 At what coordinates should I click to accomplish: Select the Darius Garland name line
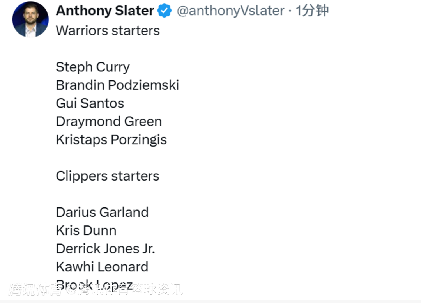click(x=102, y=212)
